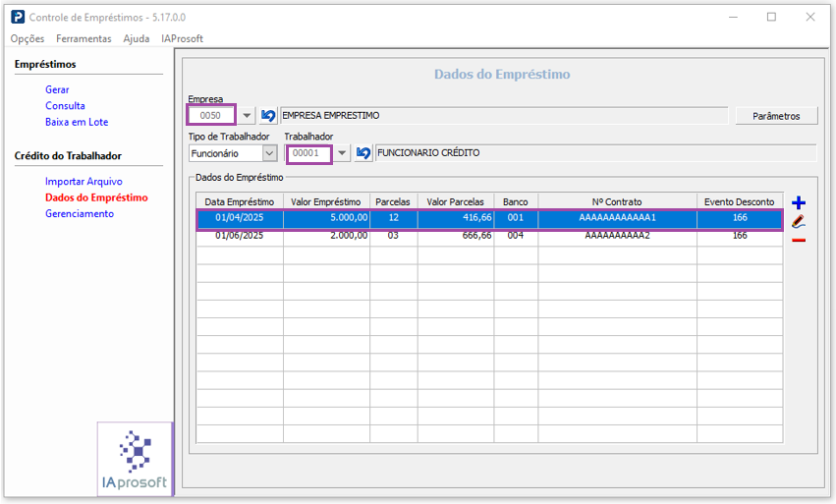Click the application icon in title bar
The width and height of the screenshot is (836, 504).
click(x=18, y=17)
